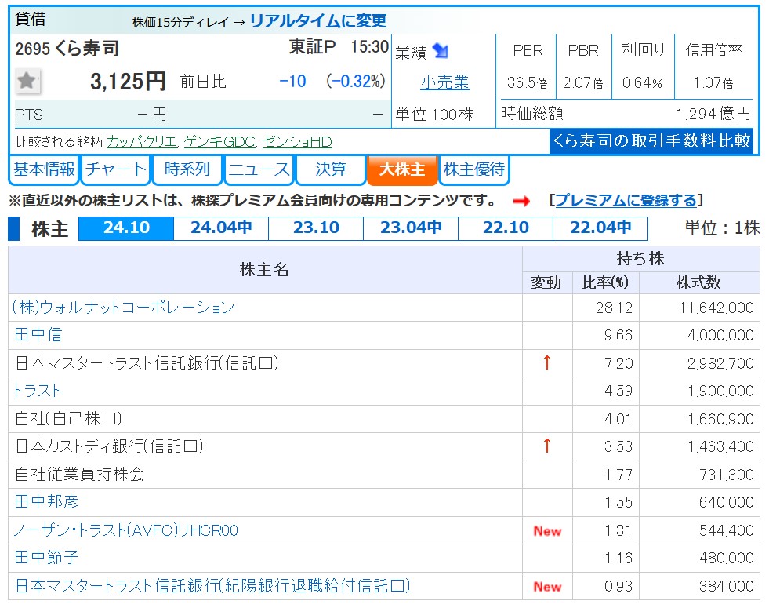Click the 利回り value 0.64%
This screenshot has width=769, height=608.
point(642,82)
